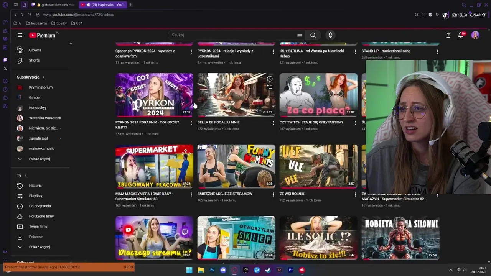The height and width of the screenshot is (276, 491).
Task: Open options for CZY TWITCH STAJE SIĘ ONLYFANSEM
Action: point(355,123)
